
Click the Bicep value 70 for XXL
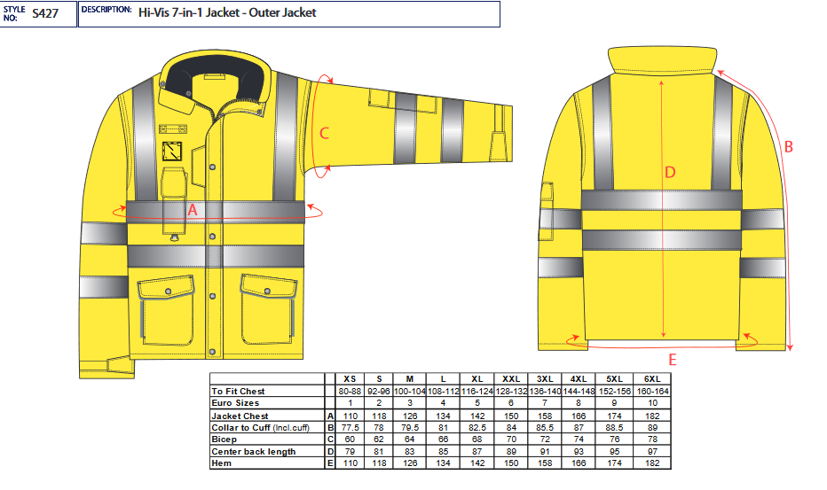coord(511,439)
